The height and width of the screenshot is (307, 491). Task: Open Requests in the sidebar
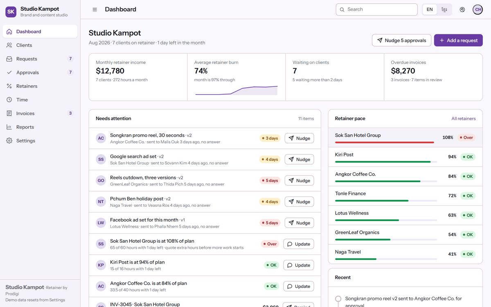click(x=40, y=59)
